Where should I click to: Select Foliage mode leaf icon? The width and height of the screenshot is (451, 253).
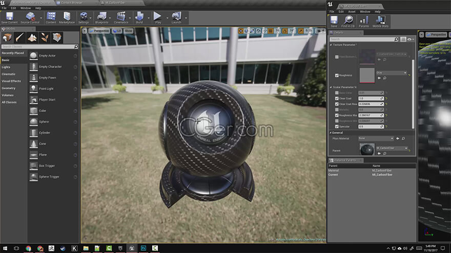click(44, 38)
